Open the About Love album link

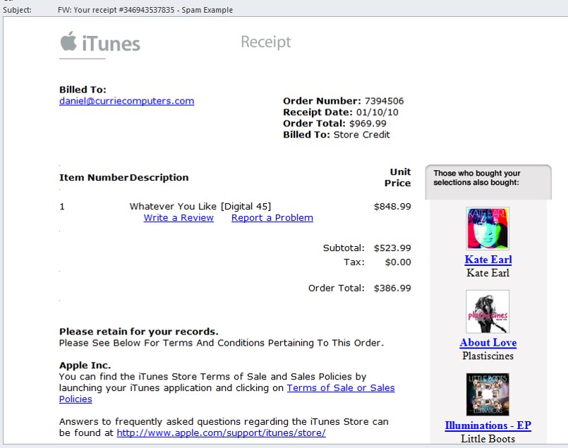(488, 343)
